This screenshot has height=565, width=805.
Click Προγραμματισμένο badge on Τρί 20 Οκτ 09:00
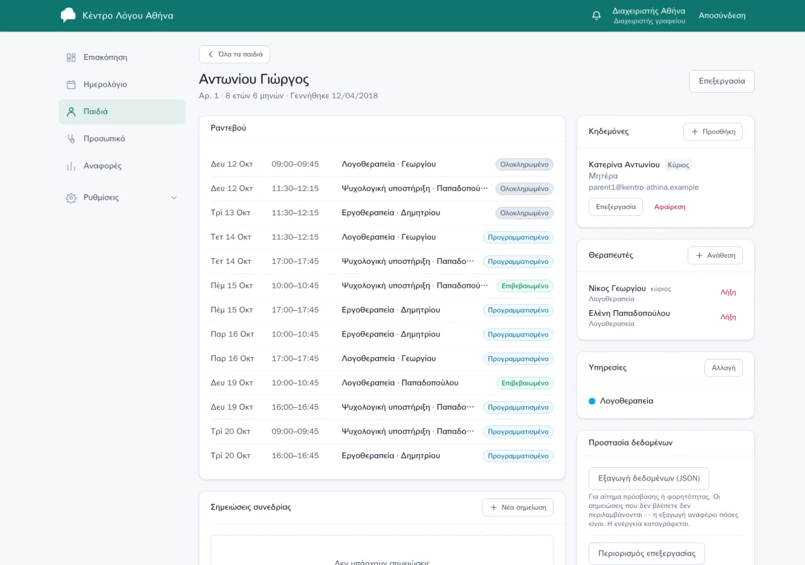pos(518,432)
